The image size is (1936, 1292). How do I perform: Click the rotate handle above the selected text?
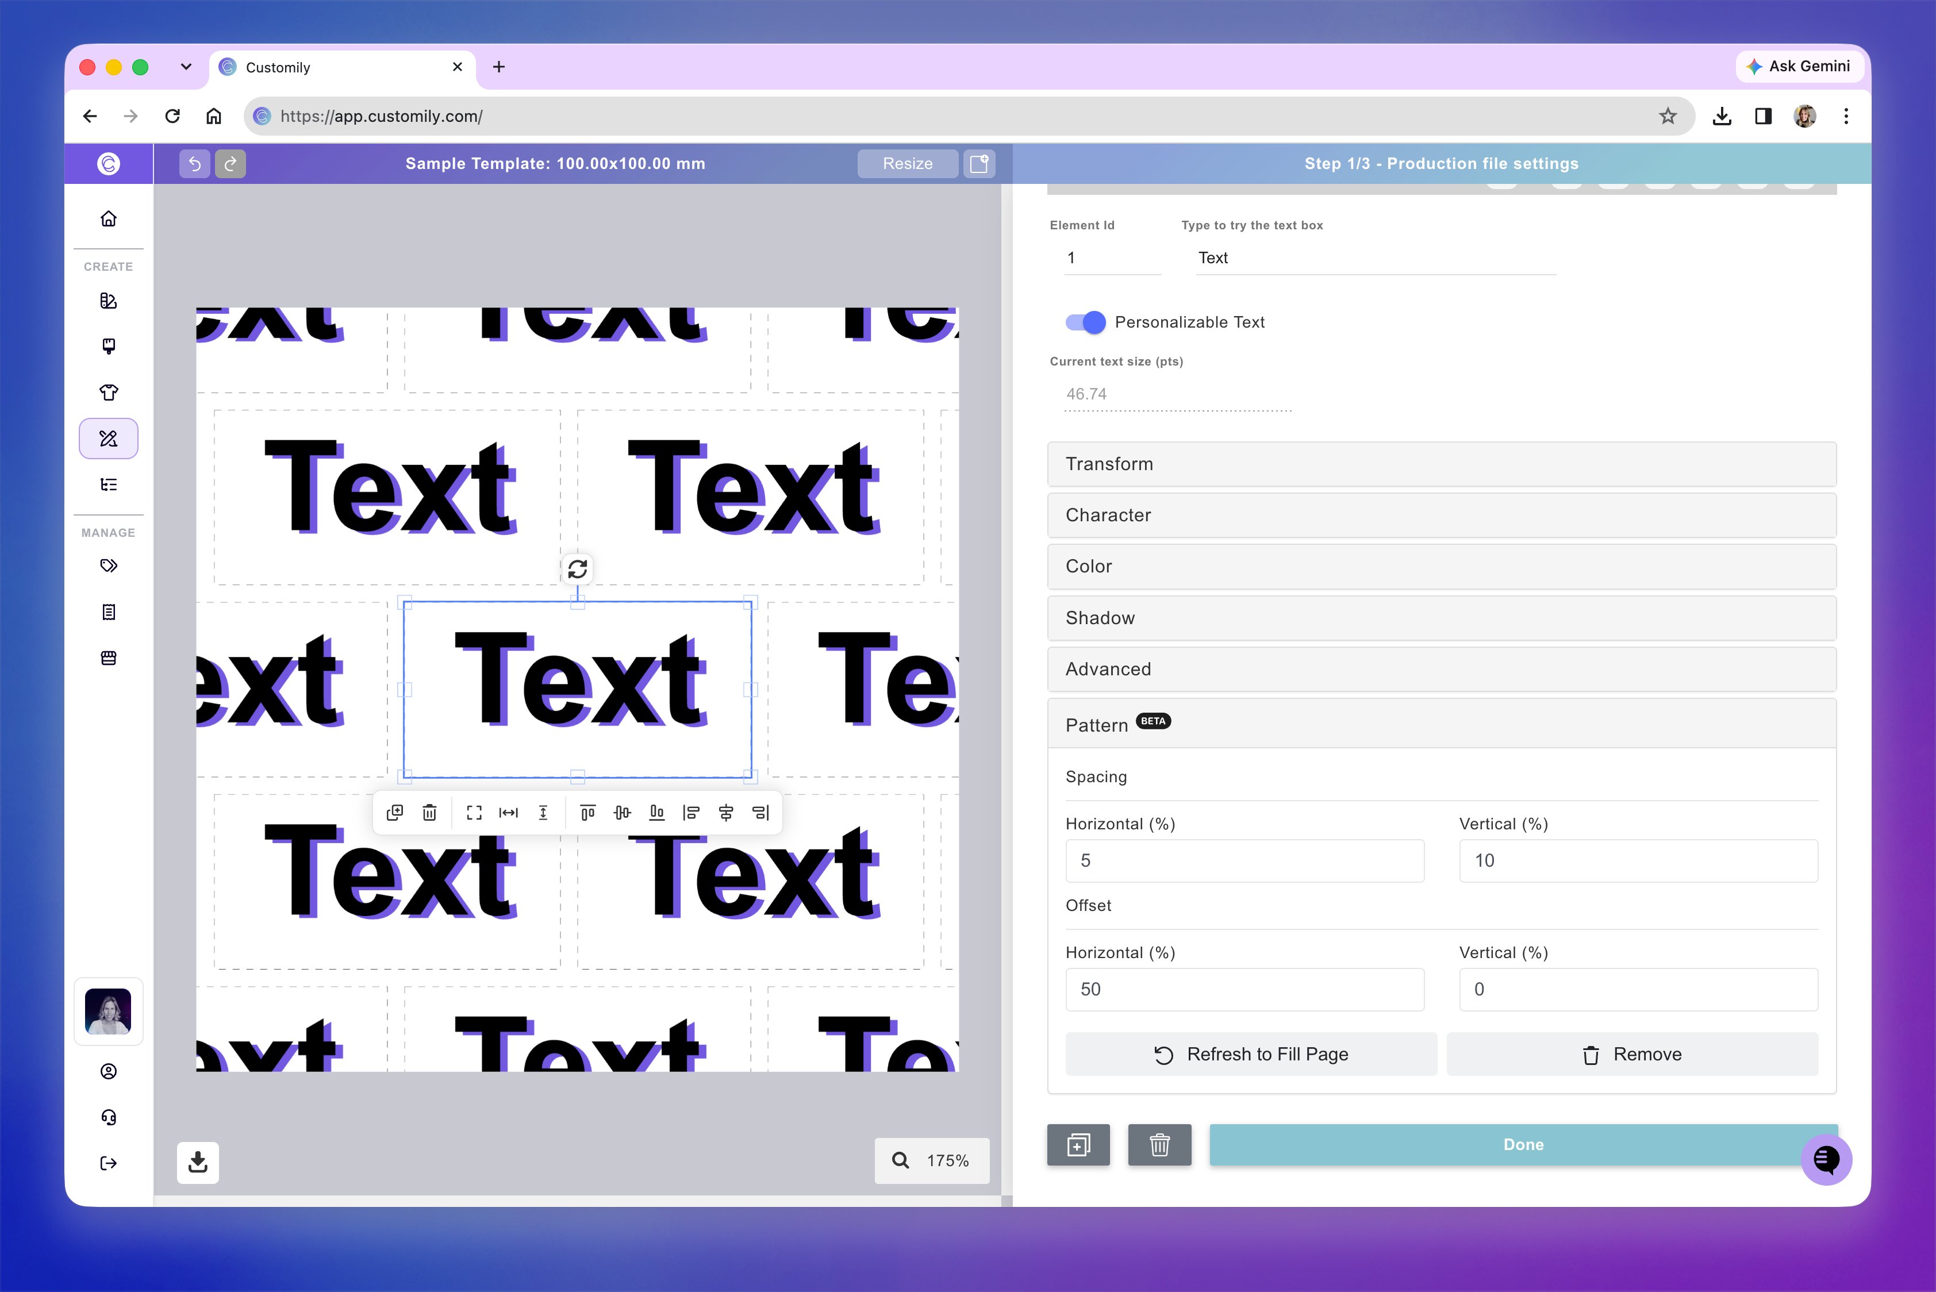(578, 568)
